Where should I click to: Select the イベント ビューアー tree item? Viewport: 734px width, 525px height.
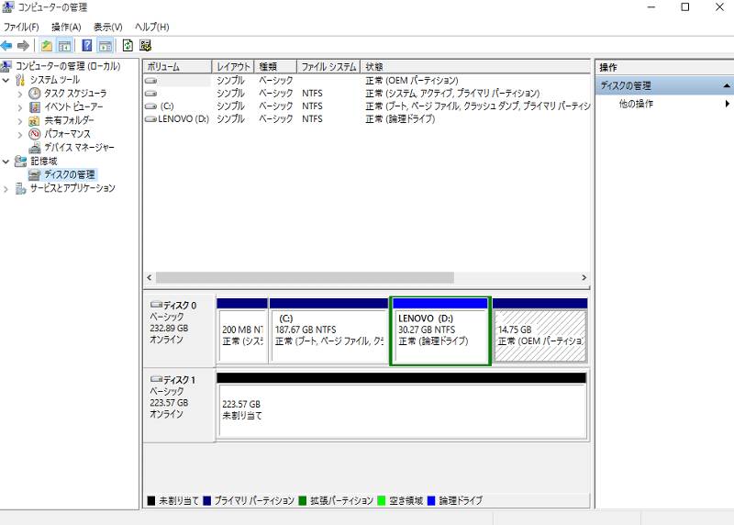[73, 106]
